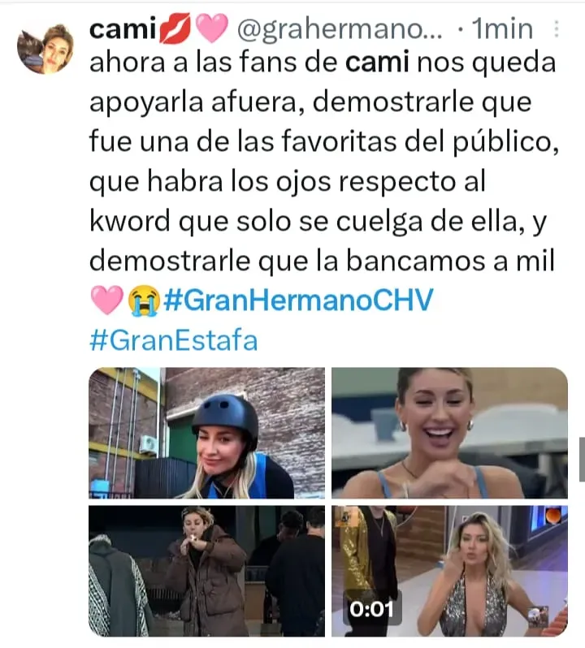Viewport: 585px width, 648px height.
Task: Click the pink heart emoji in tweet text
Action: coord(106,300)
